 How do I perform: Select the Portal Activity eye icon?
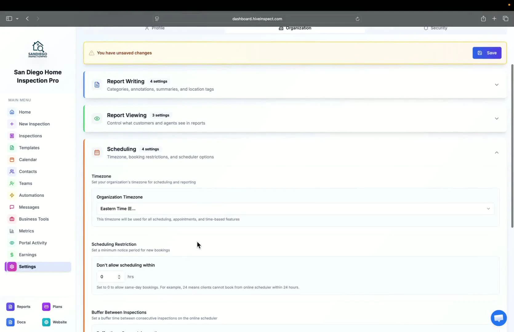[x=12, y=243]
